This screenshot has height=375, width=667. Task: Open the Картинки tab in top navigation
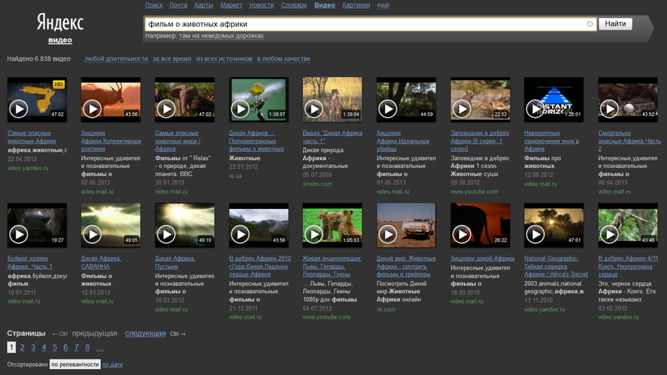point(356,5)
